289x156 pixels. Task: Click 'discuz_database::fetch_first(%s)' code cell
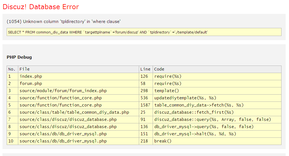point(217,112)
